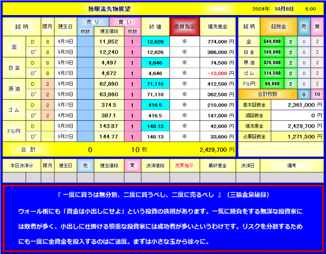Viewport: 326px width, 254px height.
Task: Select the total 10 枚 in totals row
Action: (139, 149)
